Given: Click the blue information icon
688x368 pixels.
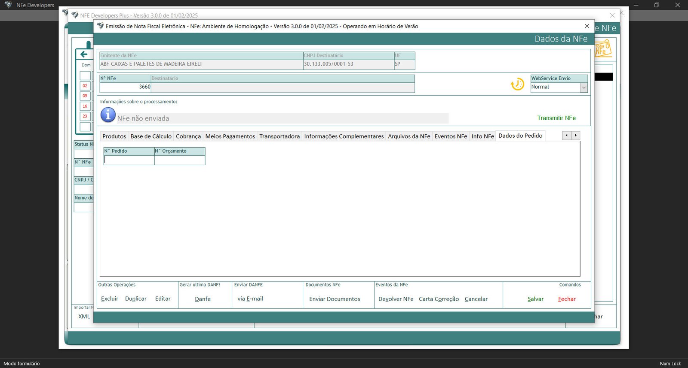Looking at the screenshot, I should pos(108,115).
